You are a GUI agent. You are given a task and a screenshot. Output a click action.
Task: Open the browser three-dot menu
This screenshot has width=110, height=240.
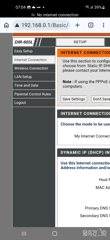pos(104,25)
